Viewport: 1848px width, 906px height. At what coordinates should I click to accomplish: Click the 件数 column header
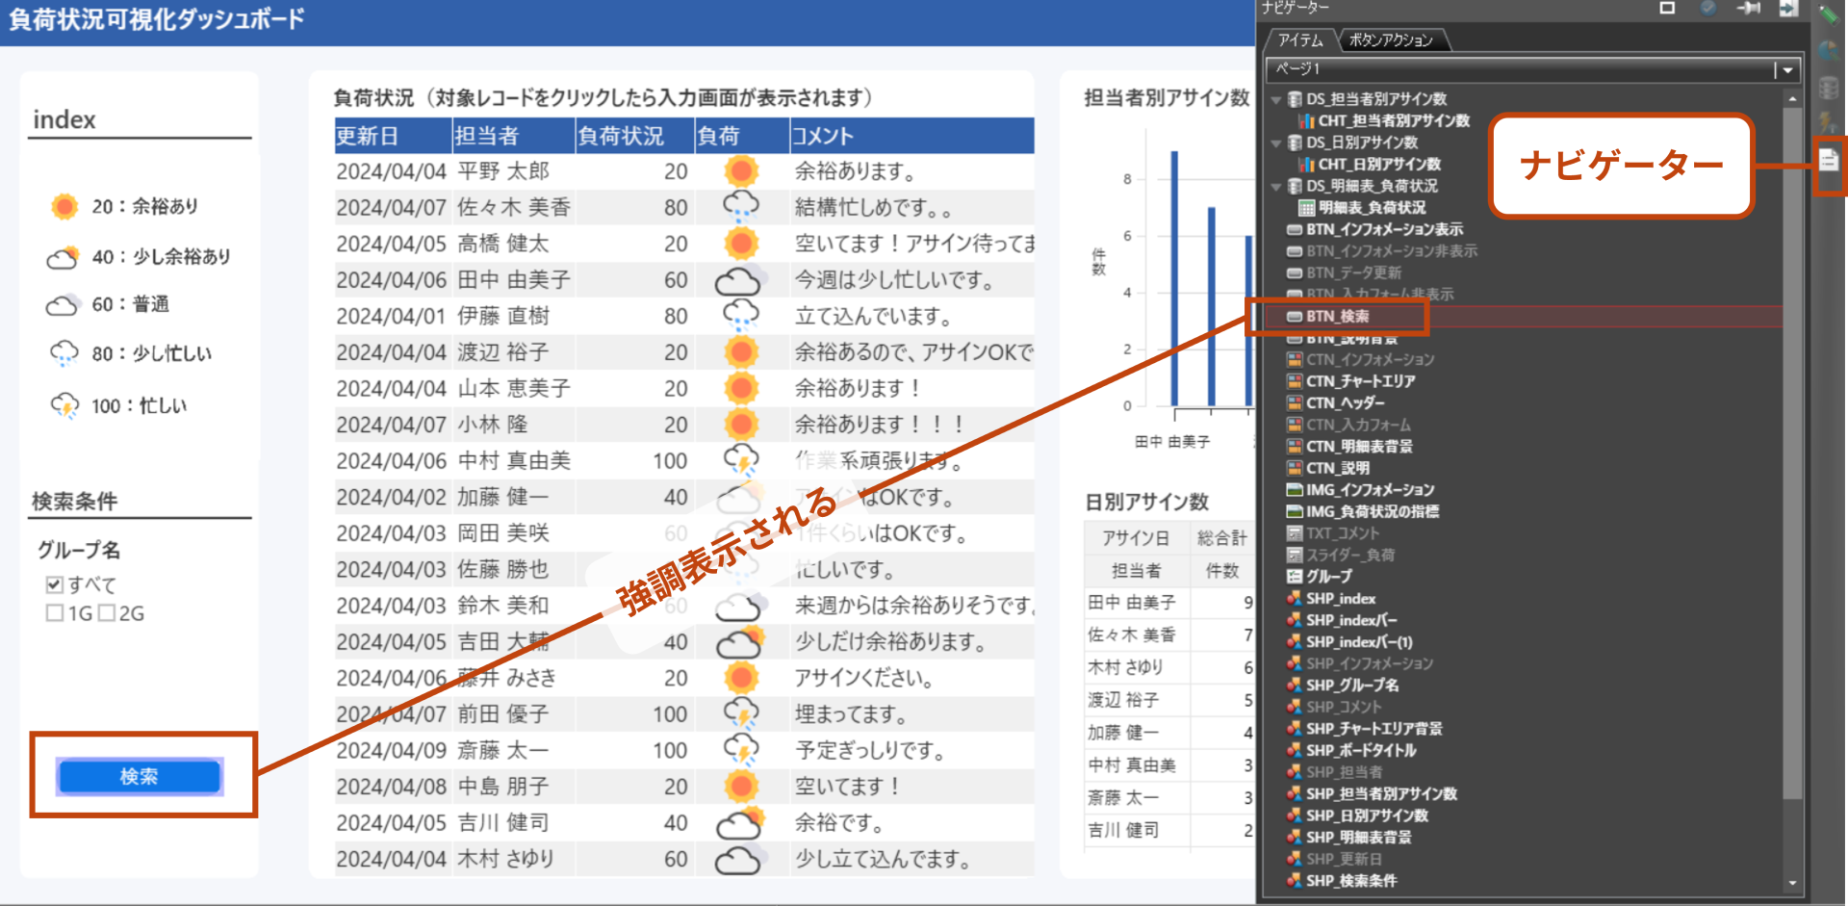1221,571
